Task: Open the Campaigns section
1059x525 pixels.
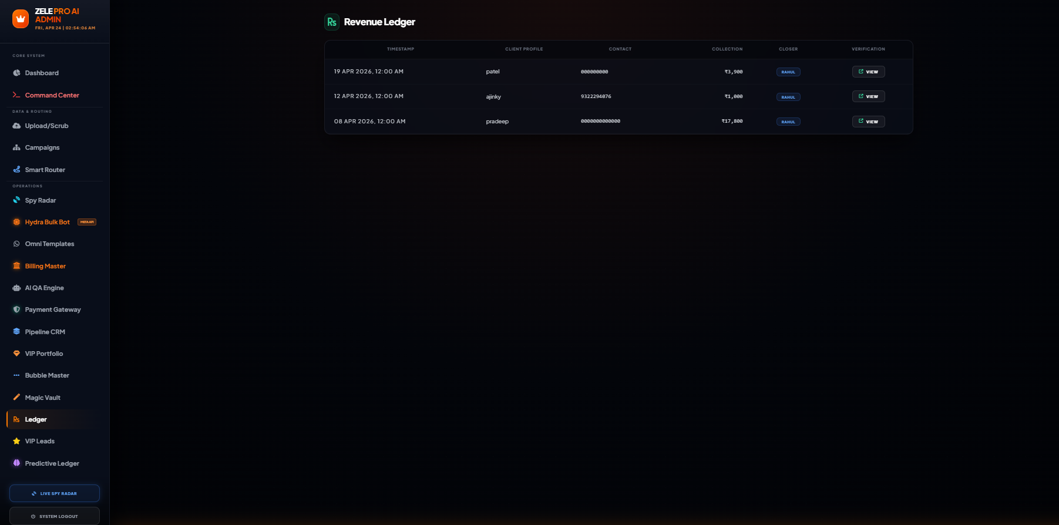Action: [x=55, y=147]
